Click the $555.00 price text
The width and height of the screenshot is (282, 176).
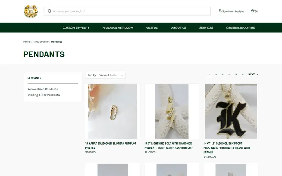point(90,152)
